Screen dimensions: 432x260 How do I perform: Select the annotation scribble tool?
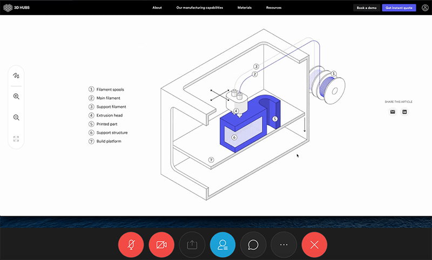coord(16,76)
